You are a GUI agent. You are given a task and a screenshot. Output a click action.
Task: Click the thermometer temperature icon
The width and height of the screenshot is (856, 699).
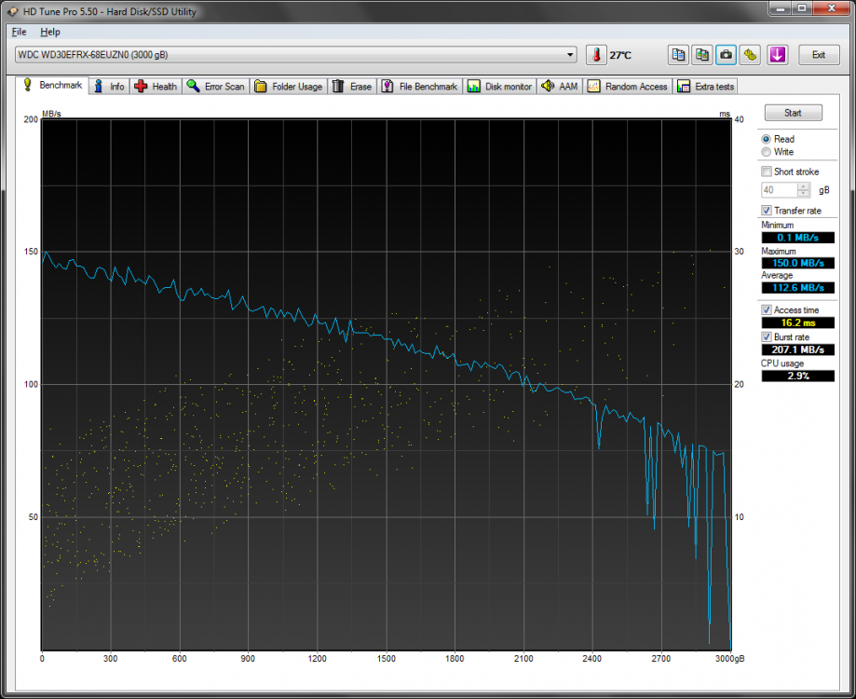(x=596, y=55)
